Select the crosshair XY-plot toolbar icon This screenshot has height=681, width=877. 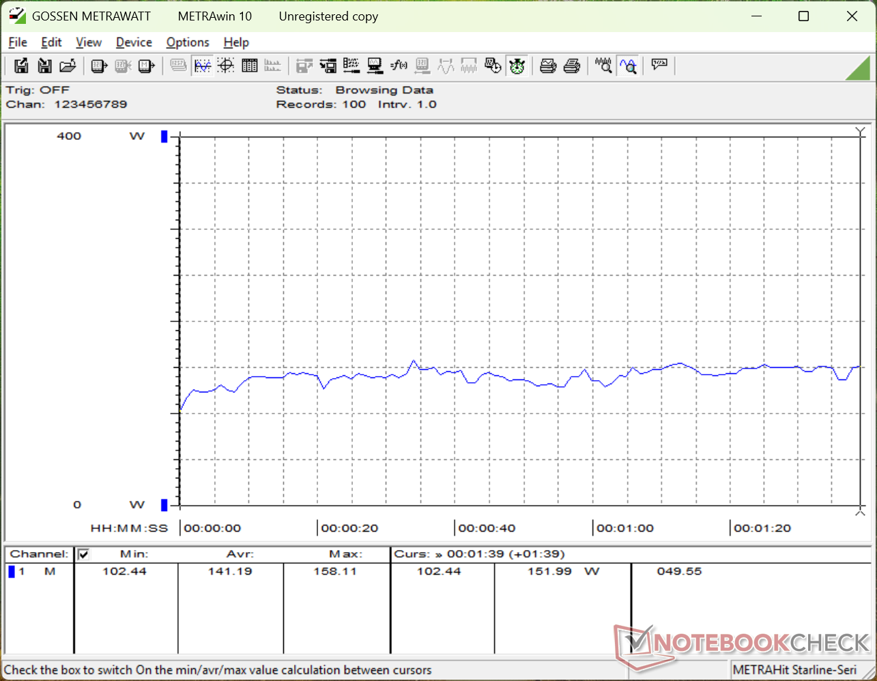click(226, 66)
